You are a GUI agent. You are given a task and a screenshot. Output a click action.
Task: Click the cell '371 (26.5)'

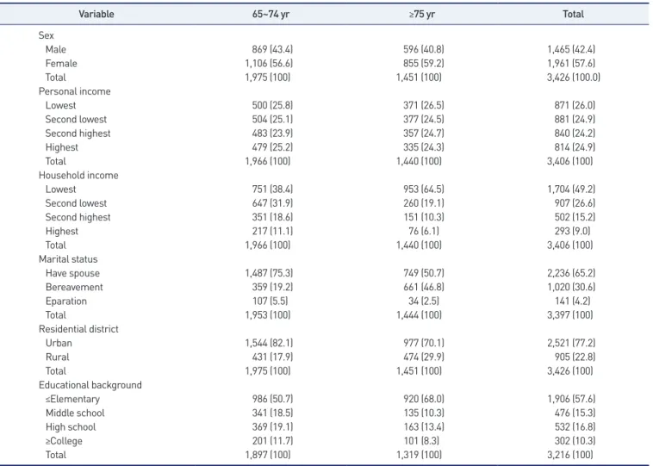424,105
